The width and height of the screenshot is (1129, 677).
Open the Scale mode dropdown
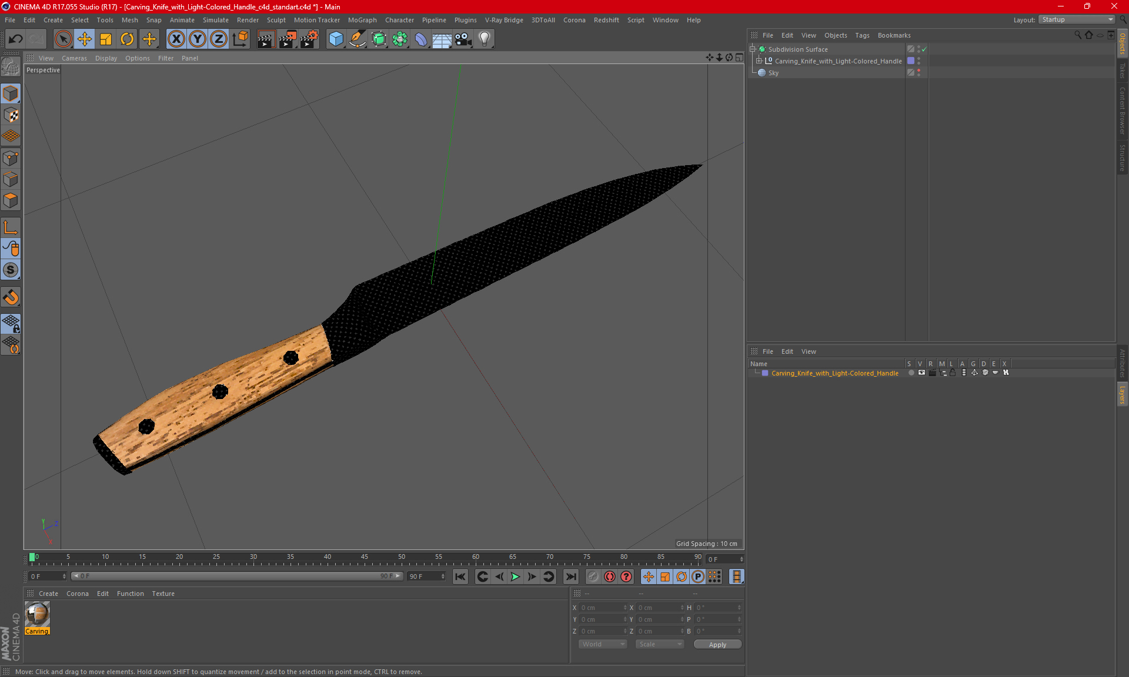pos(660,644)
